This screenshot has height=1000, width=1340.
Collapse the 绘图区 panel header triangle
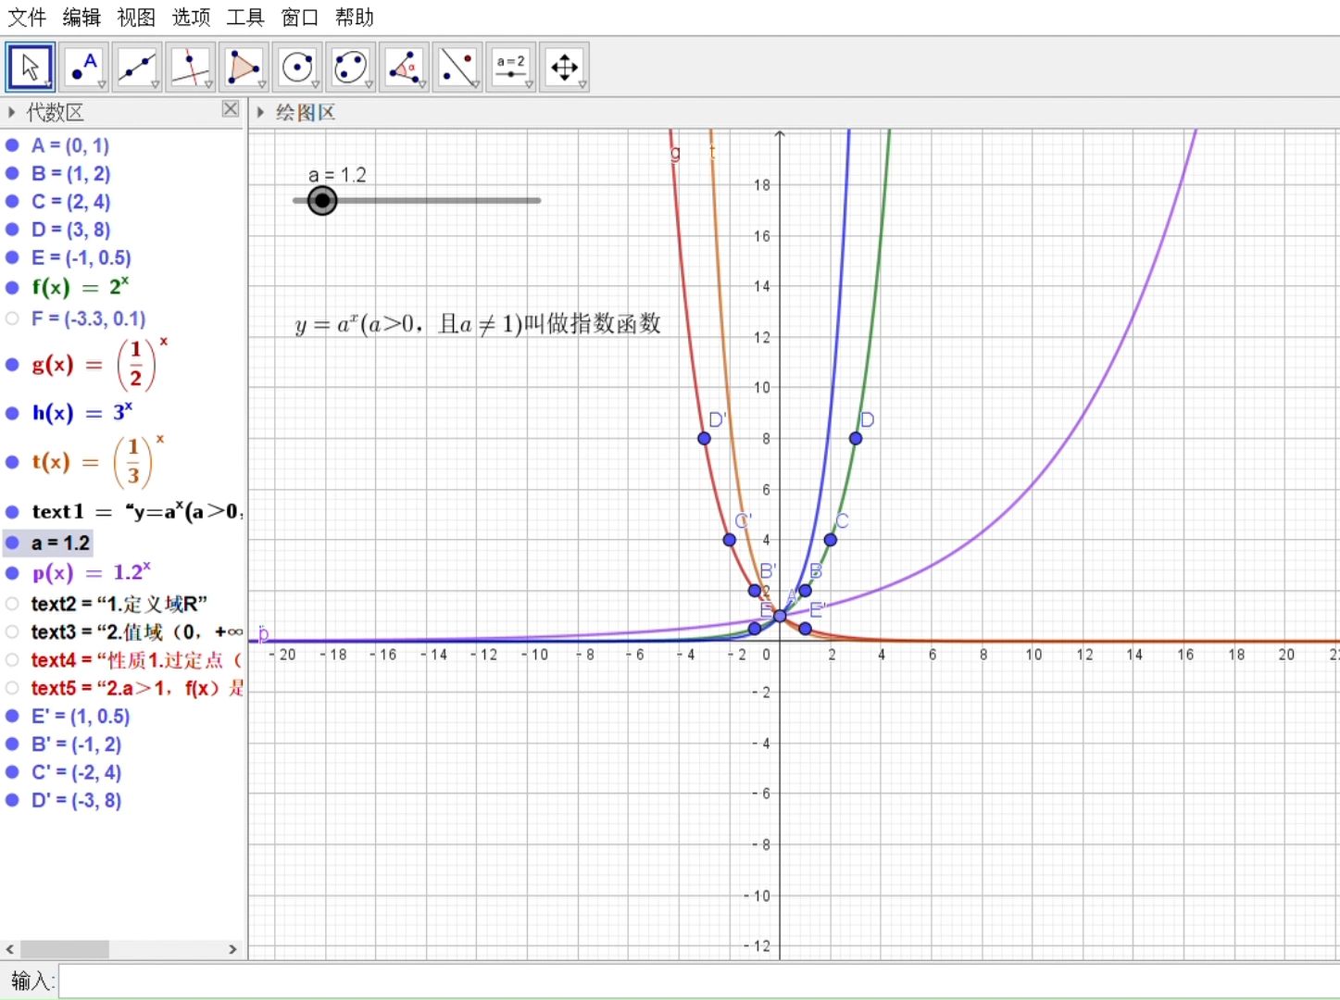261,112
